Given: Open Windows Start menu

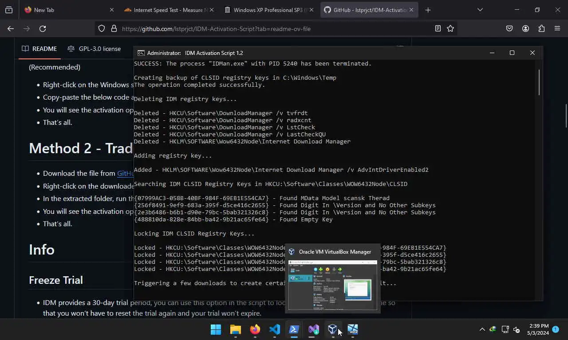Looking at the screenshot, I should point(216,329).
